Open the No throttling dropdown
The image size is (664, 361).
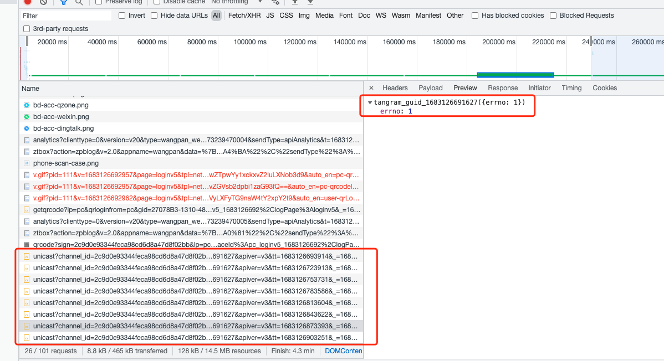[237, 2]
